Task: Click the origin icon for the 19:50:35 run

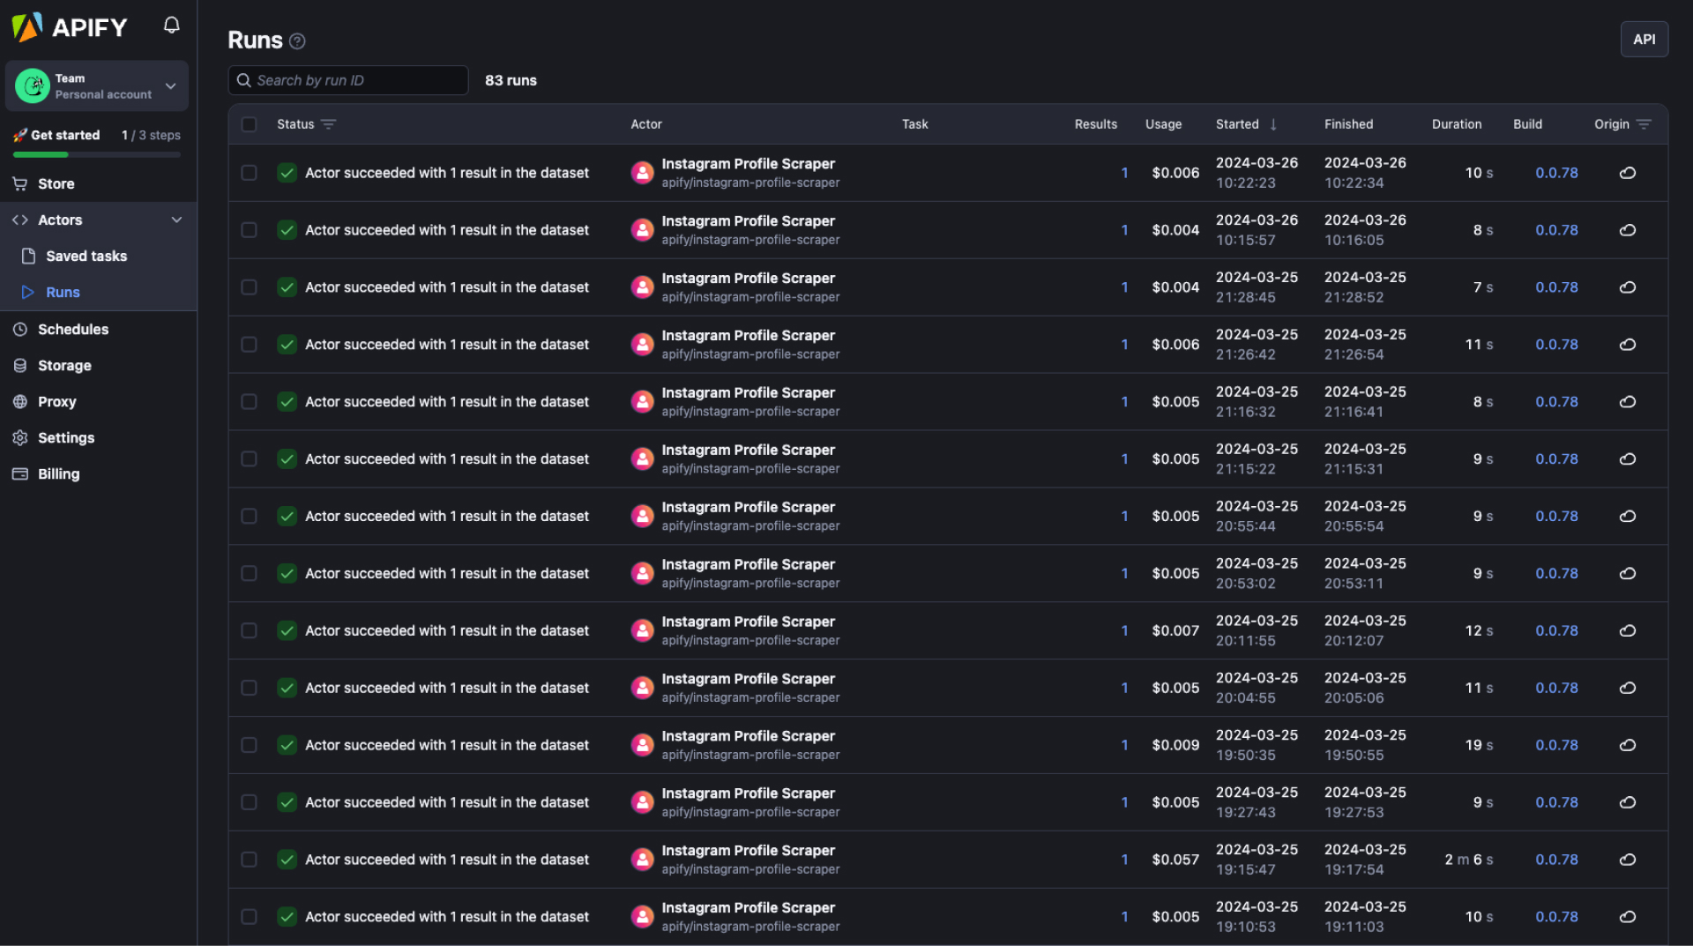Action: (x=1628, y=745)
